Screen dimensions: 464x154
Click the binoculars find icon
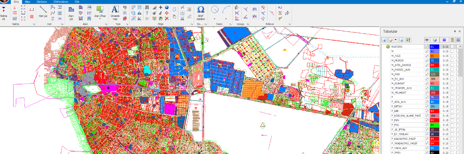tap(147, 7)
